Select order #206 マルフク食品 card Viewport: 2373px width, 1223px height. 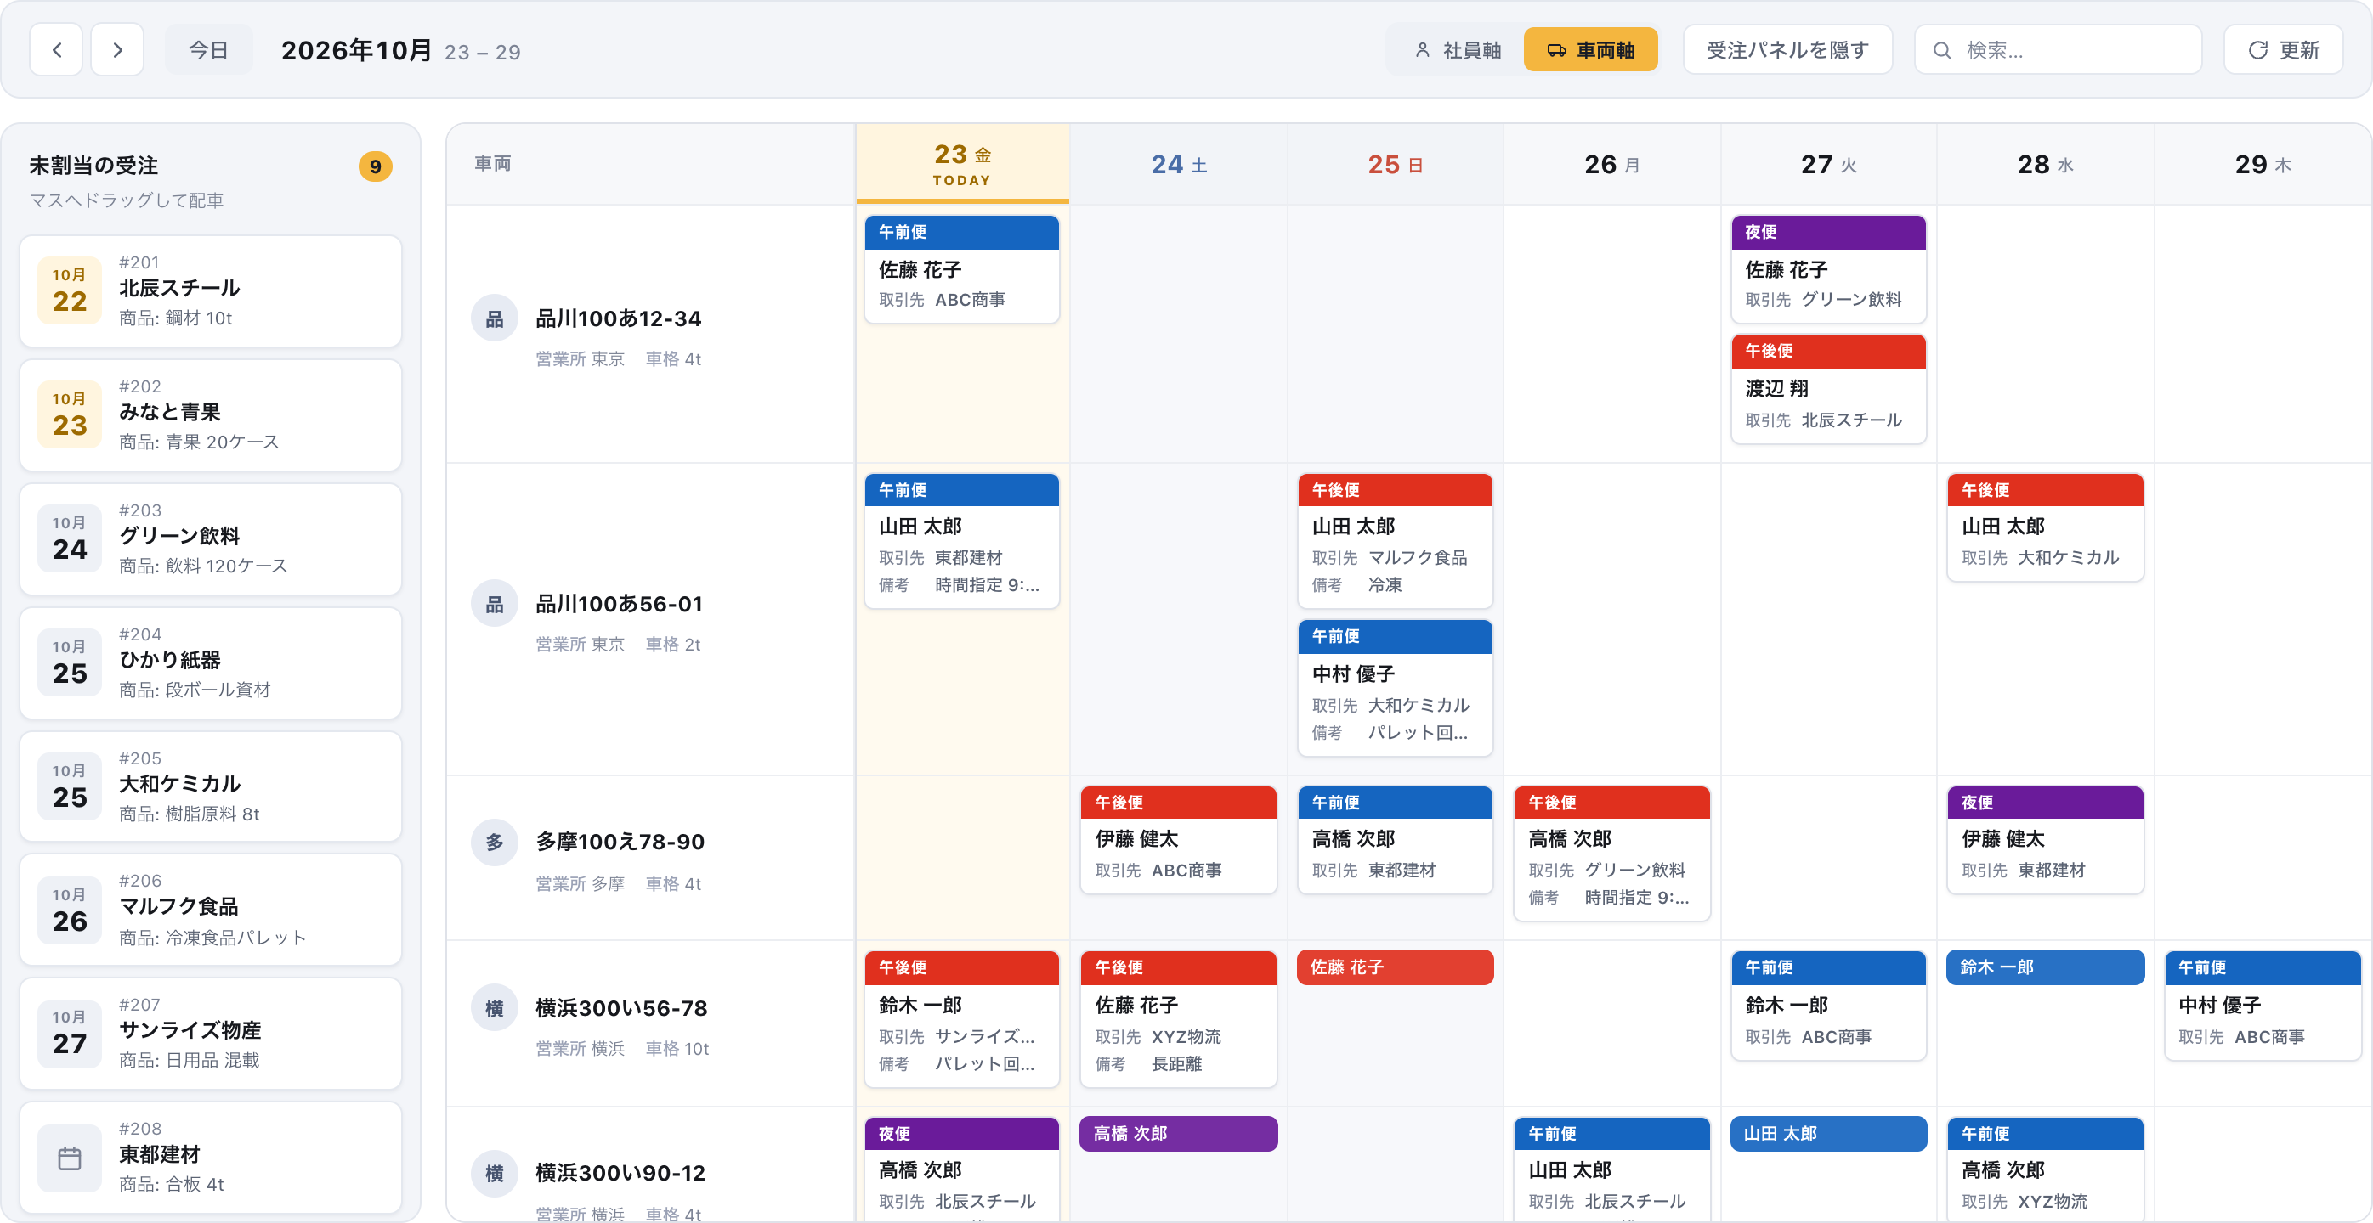point(210,910)
